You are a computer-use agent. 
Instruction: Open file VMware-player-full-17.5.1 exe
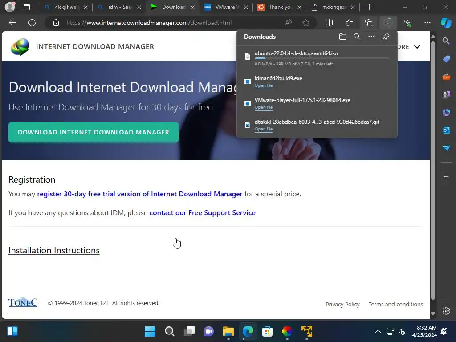(x=264, y=107)
